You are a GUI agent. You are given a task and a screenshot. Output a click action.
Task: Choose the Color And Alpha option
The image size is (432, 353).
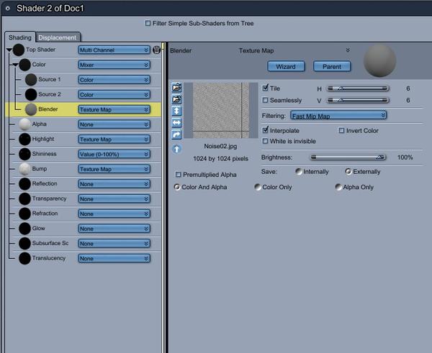click(x=177, y=187)
